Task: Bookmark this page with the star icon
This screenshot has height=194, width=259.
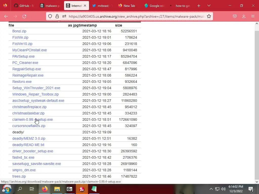Action: [x=209, y=16]
